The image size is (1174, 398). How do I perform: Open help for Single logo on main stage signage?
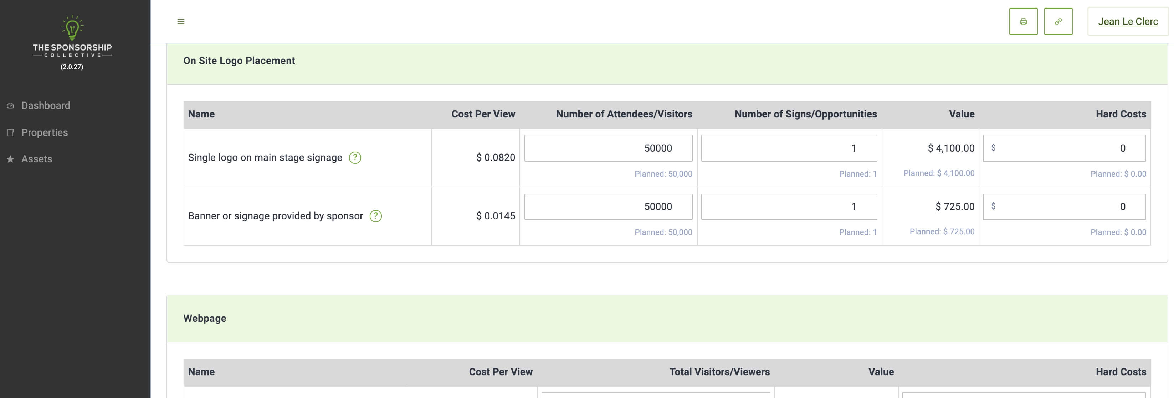pos(355,157)
